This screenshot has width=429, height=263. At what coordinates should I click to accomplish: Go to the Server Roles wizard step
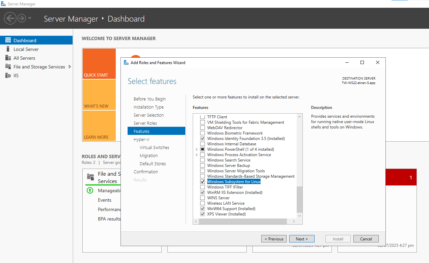(x=145, y=123)
